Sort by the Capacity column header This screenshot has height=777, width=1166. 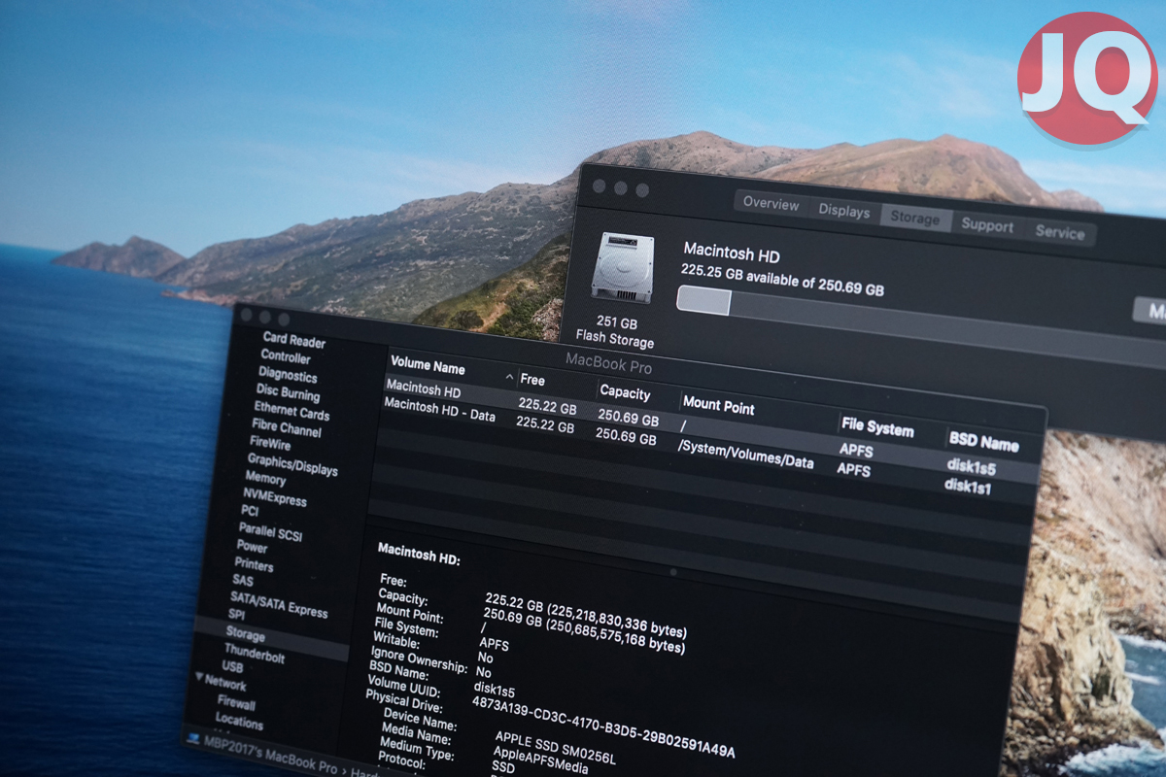pyautogui.click(x=625, y=392)
